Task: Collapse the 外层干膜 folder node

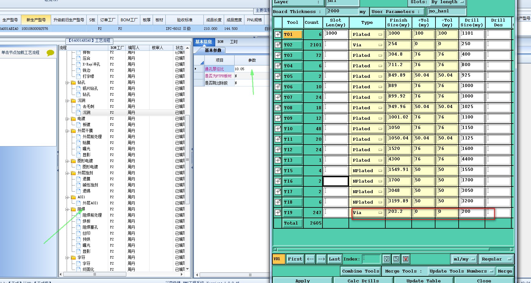Action: tap(67, 131)
